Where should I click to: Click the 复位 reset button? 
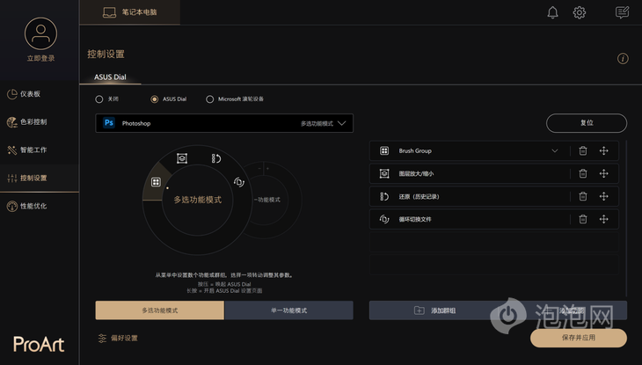click(587, 123)
